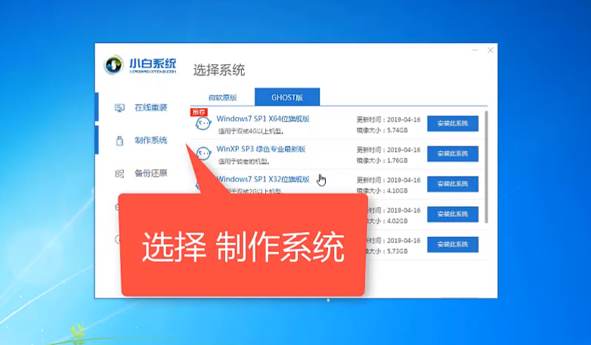The image size is (591, 345).
Task: Click the system list vertical scrollbar
Action: pyautogui.click(x=486, y=167)
